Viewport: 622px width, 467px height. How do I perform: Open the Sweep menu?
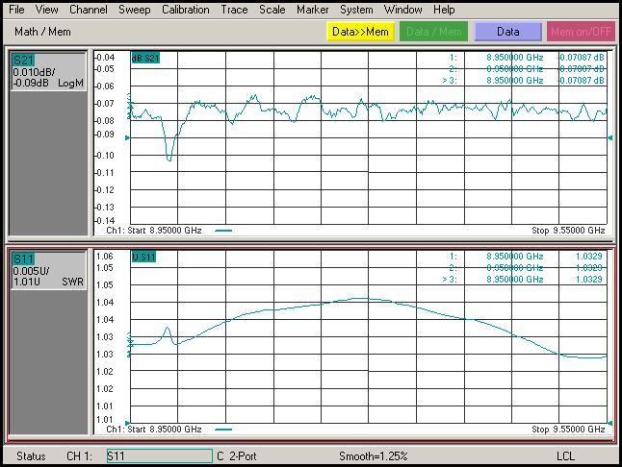click(135, 10)
